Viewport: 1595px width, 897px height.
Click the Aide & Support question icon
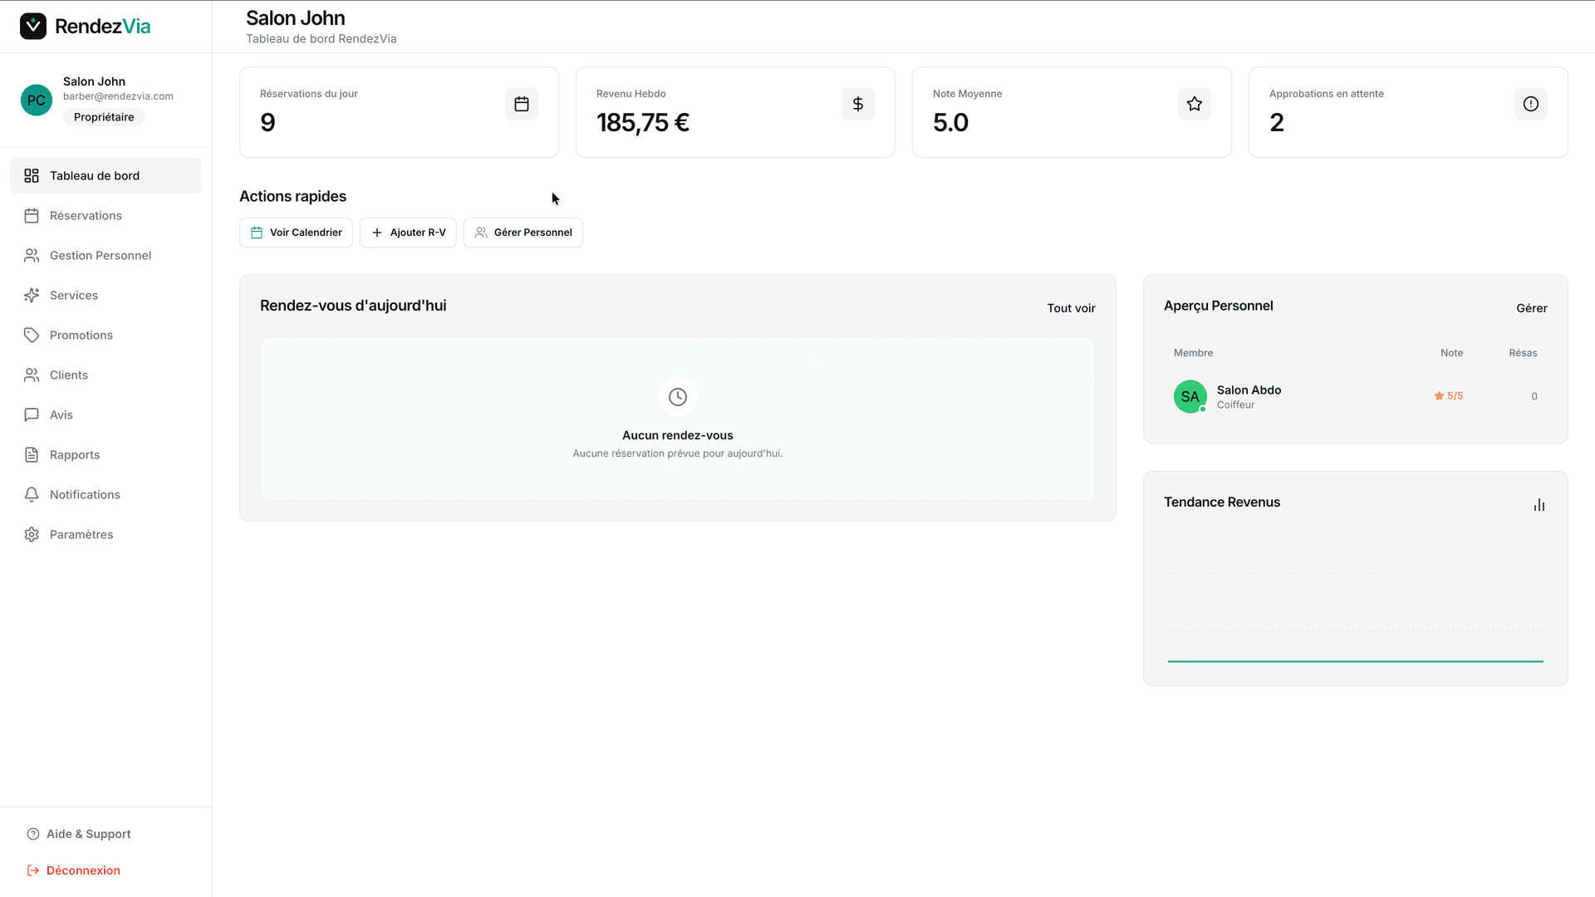33,834
